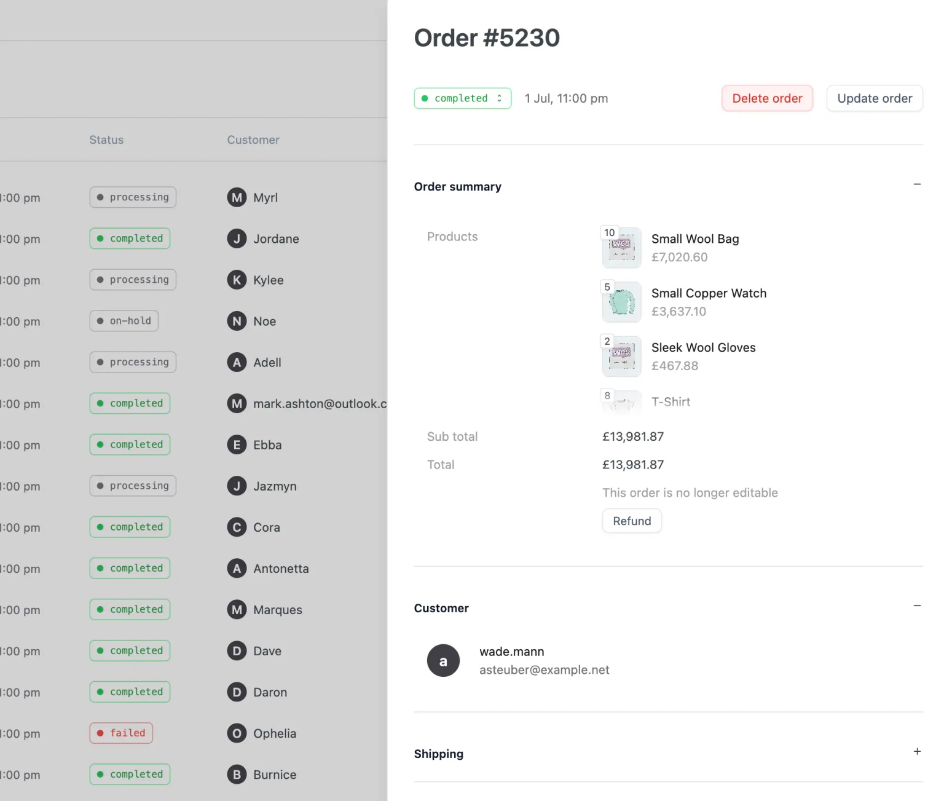Click the on-hold status badge for Noe
Viewport: 944px width, 801px height.
coord(124,320)
